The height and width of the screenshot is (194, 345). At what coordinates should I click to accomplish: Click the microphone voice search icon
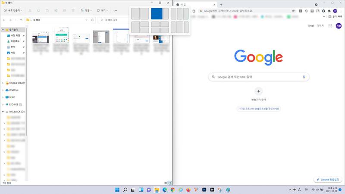pyautogui.click(x=304, y=77)
